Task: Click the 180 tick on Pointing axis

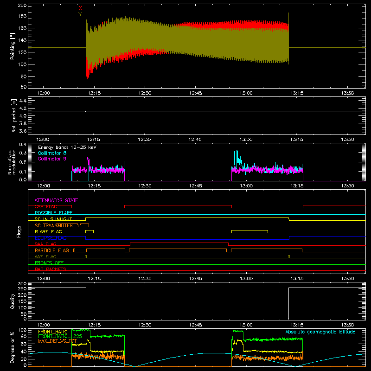Action: [x=22, y=16]
